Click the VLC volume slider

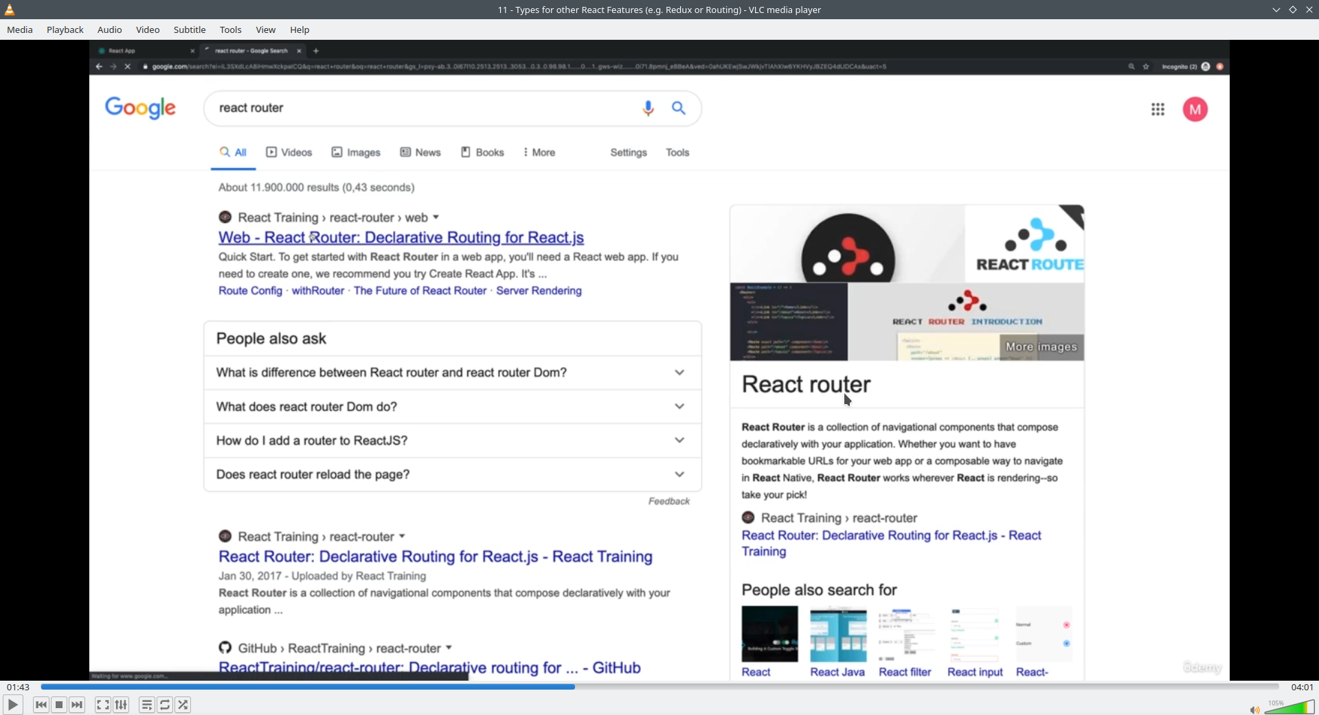tap(1289, 707)
